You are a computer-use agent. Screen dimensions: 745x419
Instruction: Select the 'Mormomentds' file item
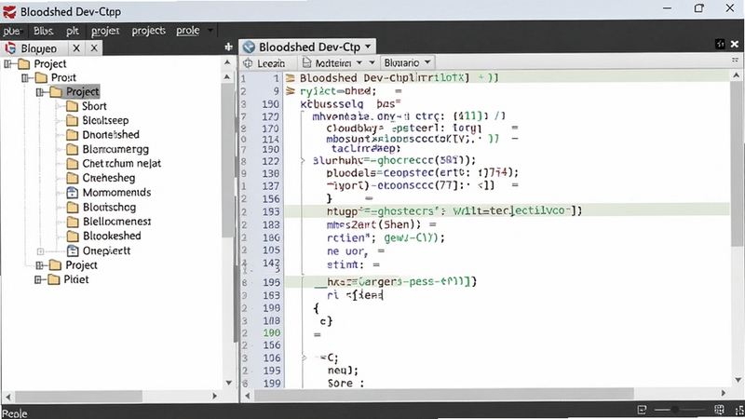(x=108, y=193)
